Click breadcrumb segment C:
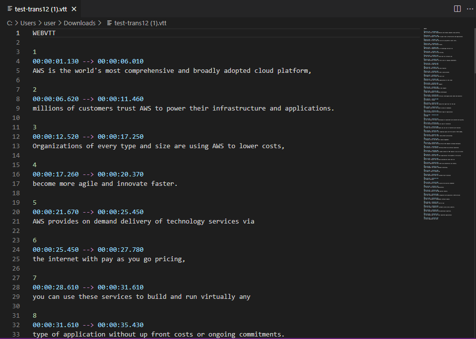 (x=10, y=23)
